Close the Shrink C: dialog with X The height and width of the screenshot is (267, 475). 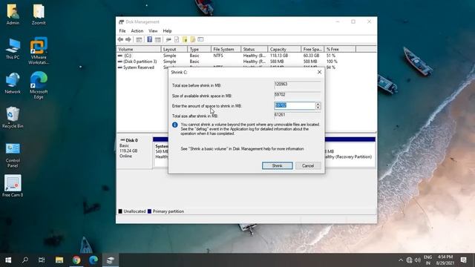coord(319,72)
